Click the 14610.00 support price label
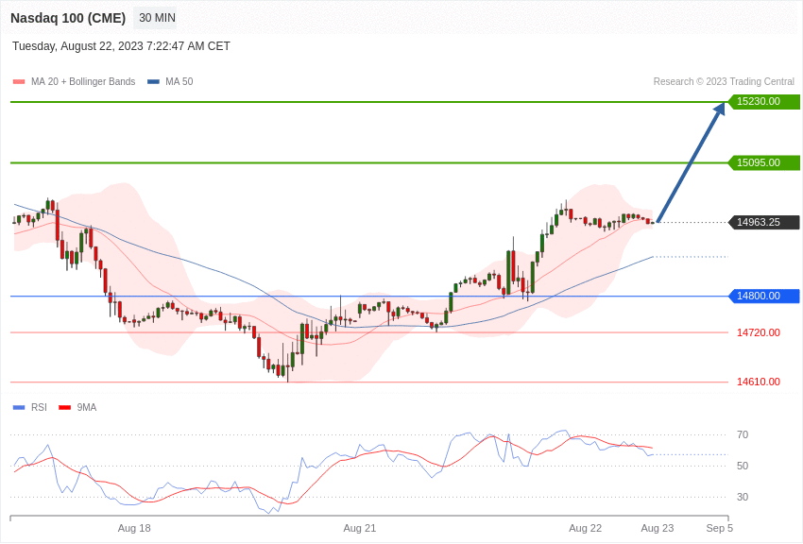 tap(759, 382)
